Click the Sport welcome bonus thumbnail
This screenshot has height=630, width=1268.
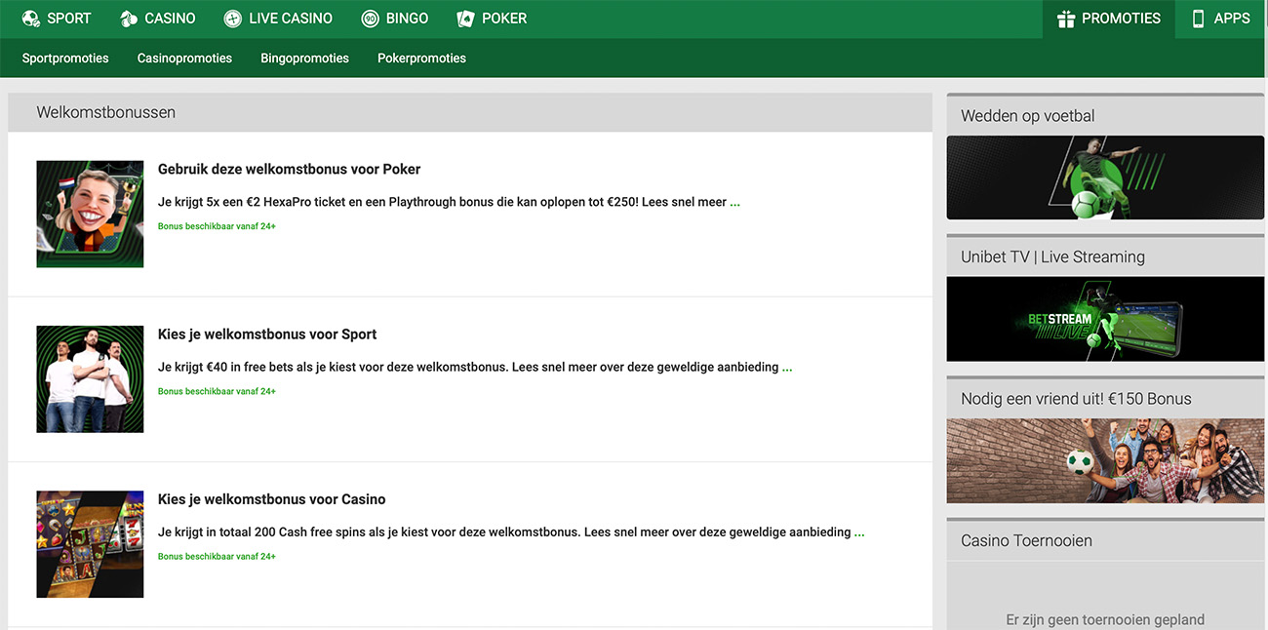(90, 378)
